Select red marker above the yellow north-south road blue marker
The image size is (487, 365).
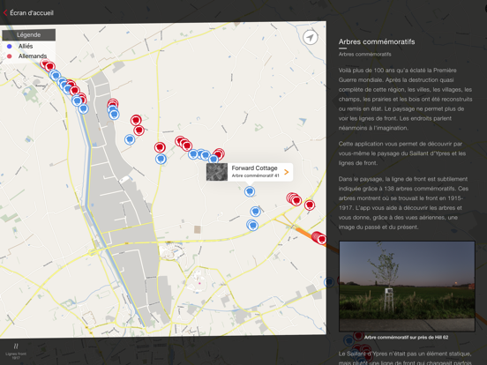pyautogui.click(x=160, y=147)
